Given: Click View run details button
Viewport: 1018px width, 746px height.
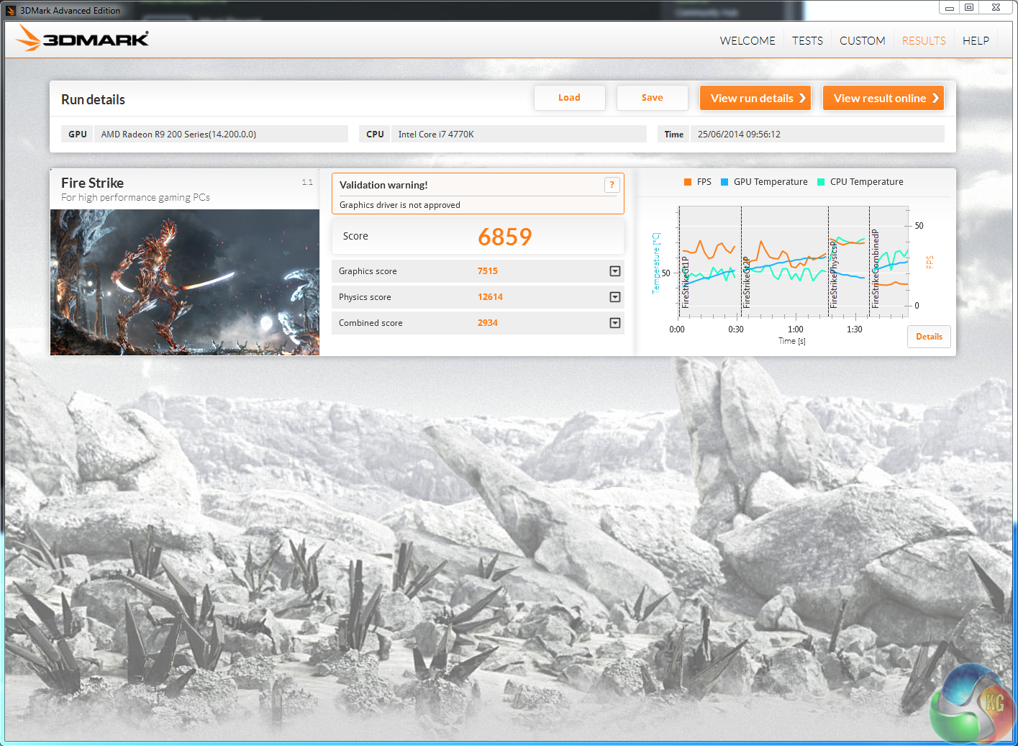Looking at the screenshot, I should point(755,98).
